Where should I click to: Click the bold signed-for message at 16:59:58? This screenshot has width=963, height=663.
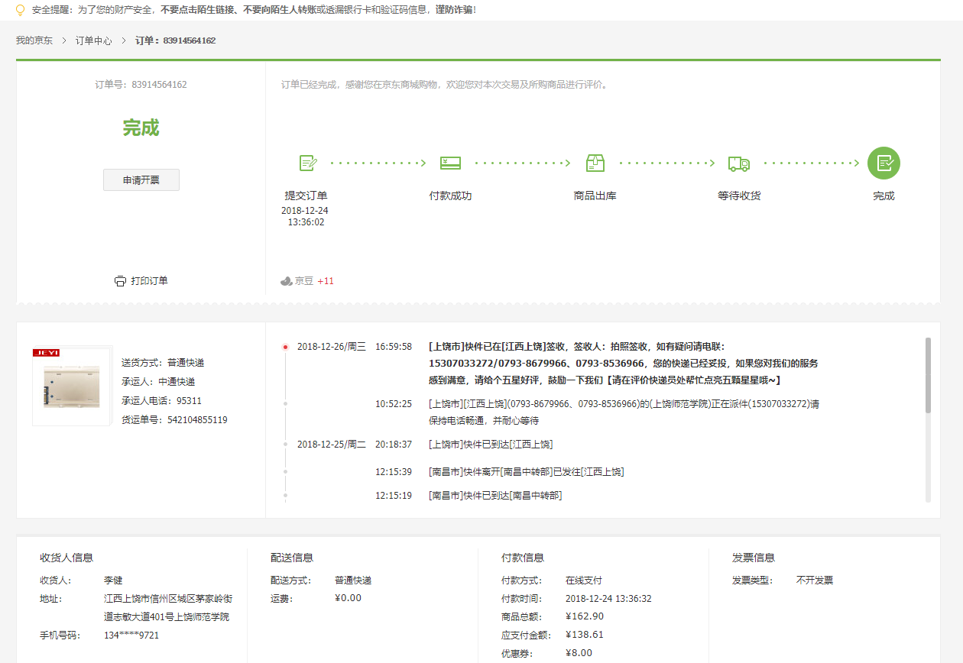pos(624,364)
